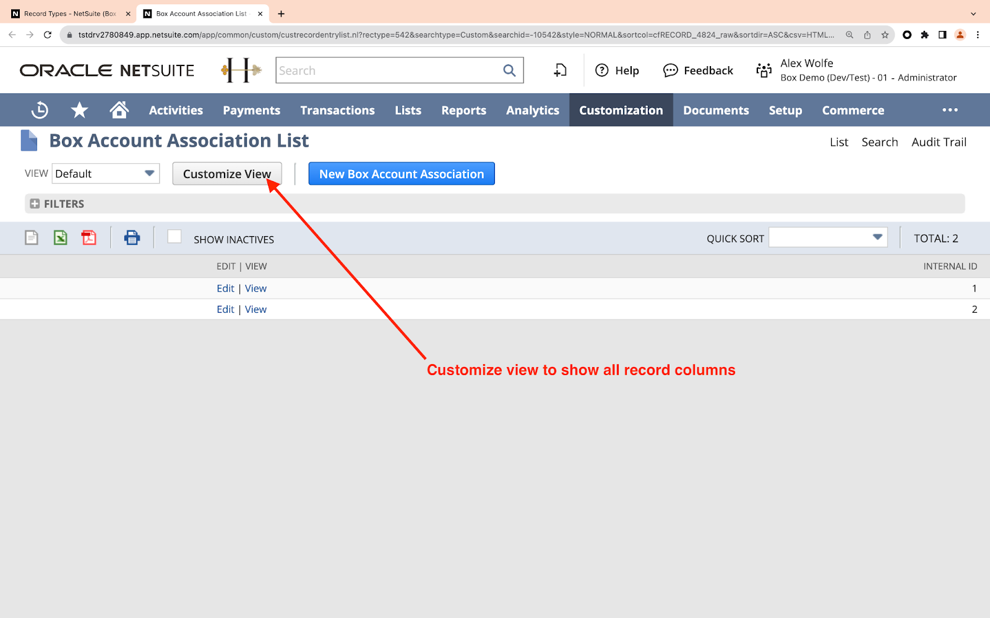This screenshot has height=618, width=990.
Task: Open the View dropdown set to Default
Action: coord(106,174)
